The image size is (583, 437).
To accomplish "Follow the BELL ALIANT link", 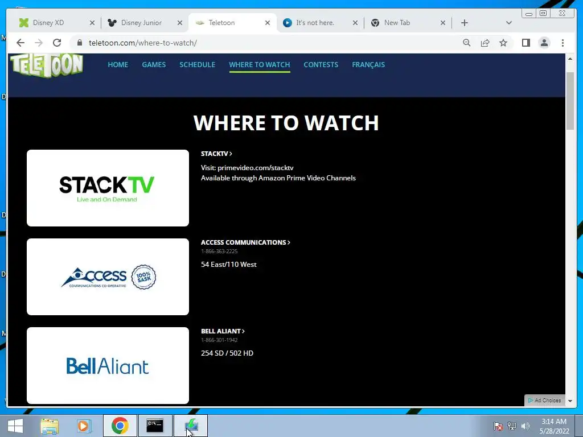I will click(x=223, y=331).
